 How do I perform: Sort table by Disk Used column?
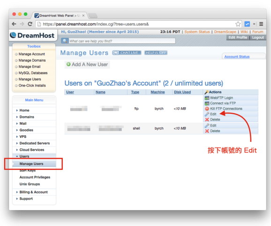coord(182,92)
